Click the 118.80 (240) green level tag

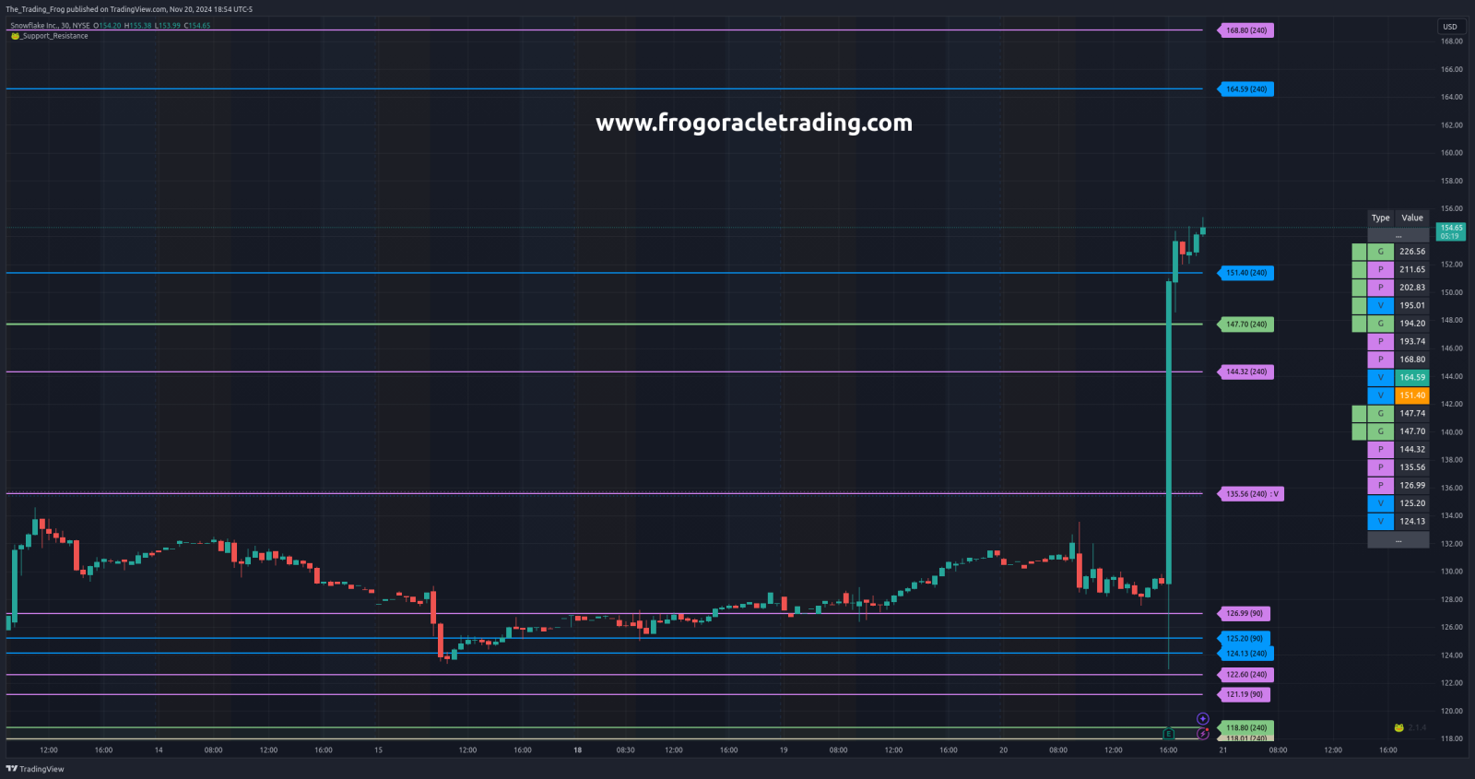(x=1245, y=727)
